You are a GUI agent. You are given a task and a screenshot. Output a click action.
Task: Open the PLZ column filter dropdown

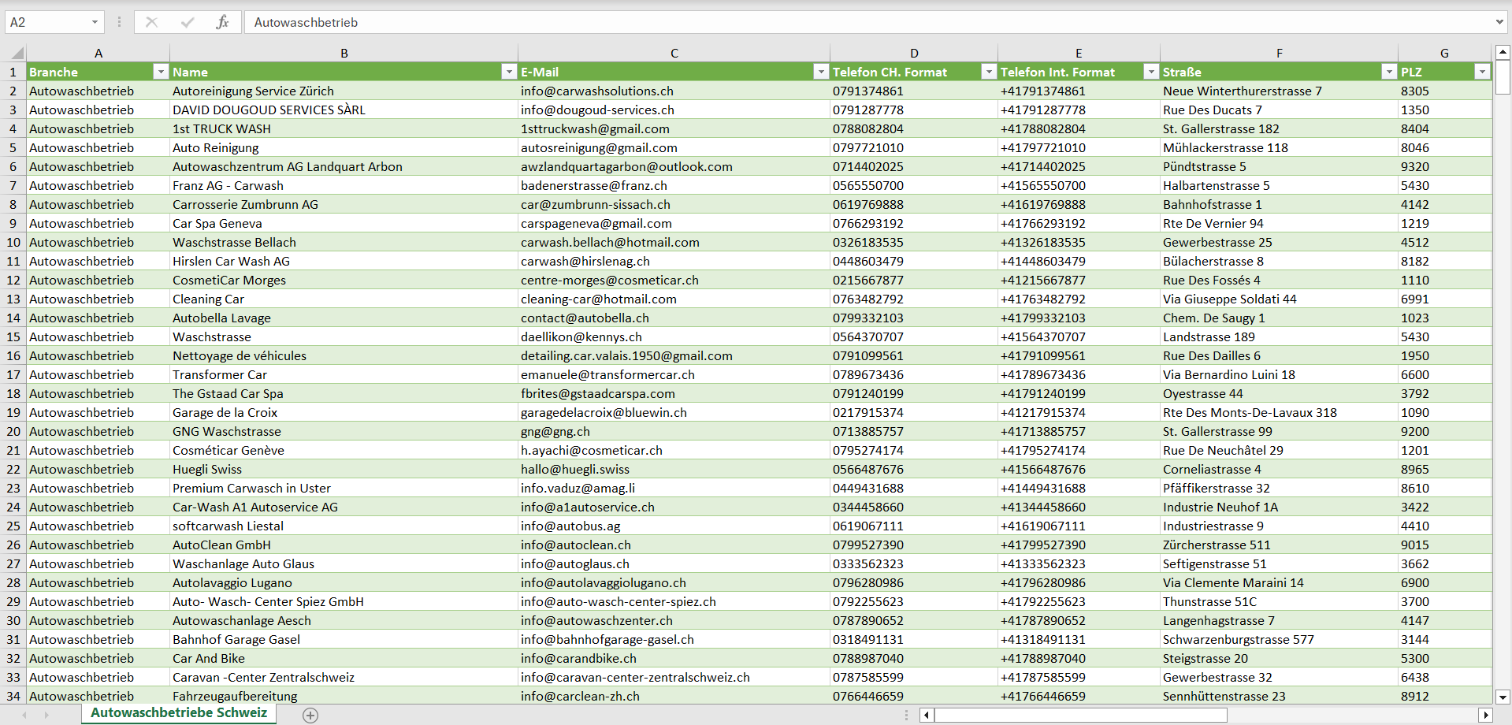pos(1482,72)
